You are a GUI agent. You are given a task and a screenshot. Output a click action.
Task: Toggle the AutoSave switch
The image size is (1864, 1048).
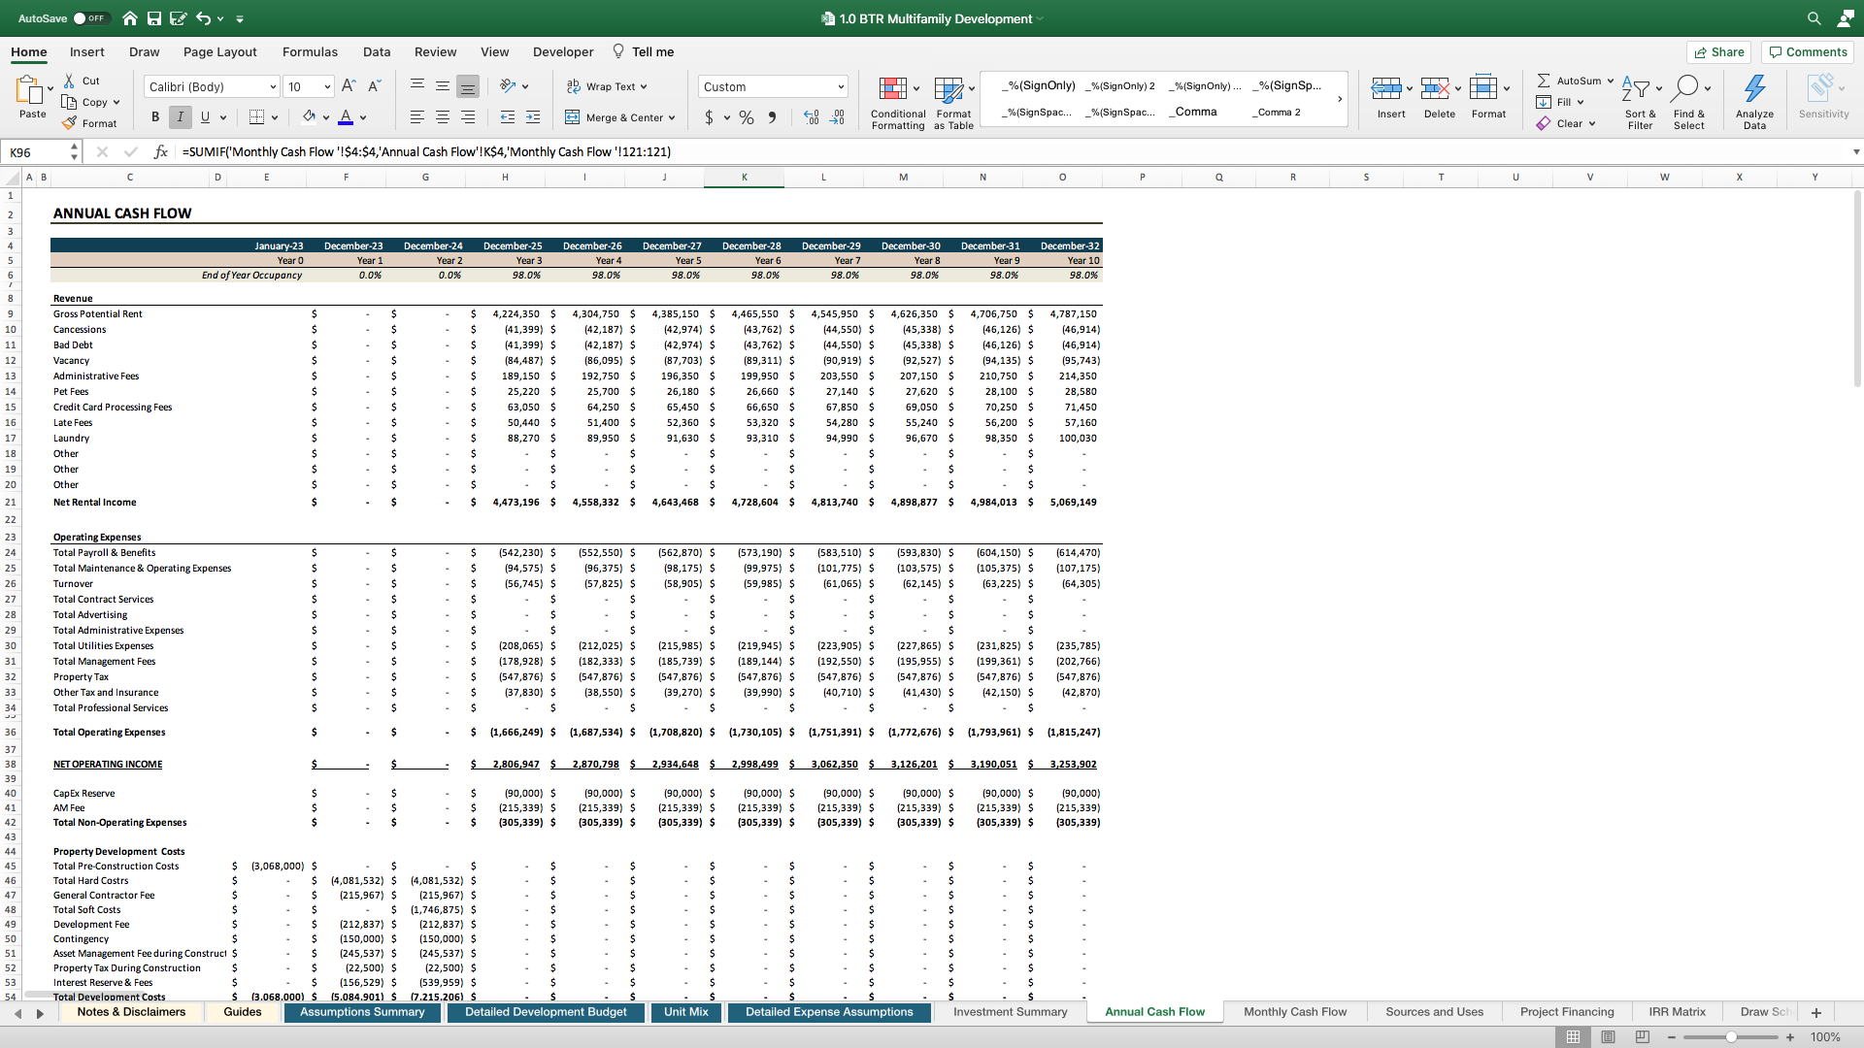tap(90, 18)
